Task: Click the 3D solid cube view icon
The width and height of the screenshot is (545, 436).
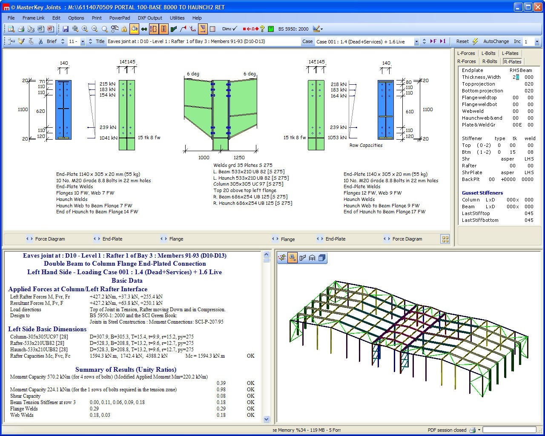Action: click(x=322, y=258)
